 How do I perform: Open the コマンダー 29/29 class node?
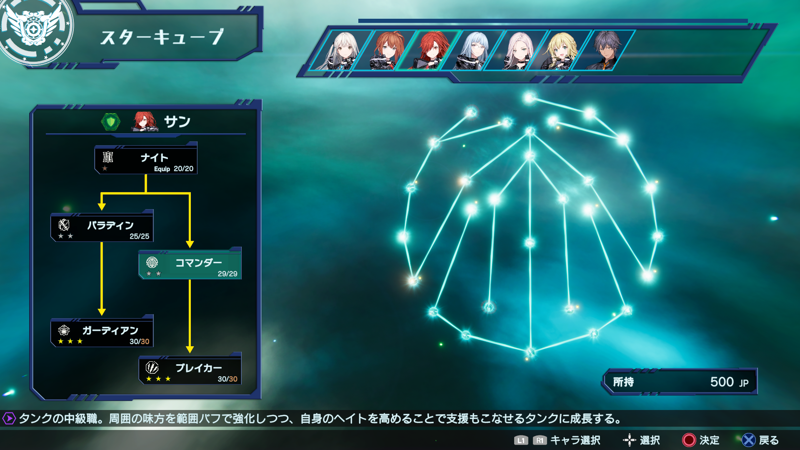190,265
